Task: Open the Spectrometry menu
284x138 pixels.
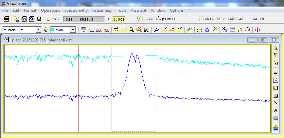Action: (x=76, y=10)
